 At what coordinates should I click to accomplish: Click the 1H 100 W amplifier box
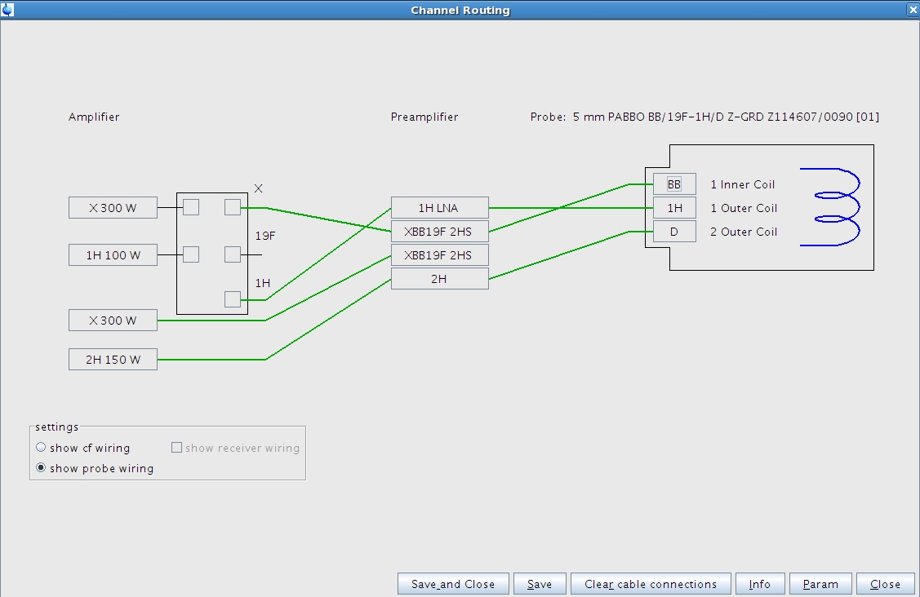coord(113,255)
